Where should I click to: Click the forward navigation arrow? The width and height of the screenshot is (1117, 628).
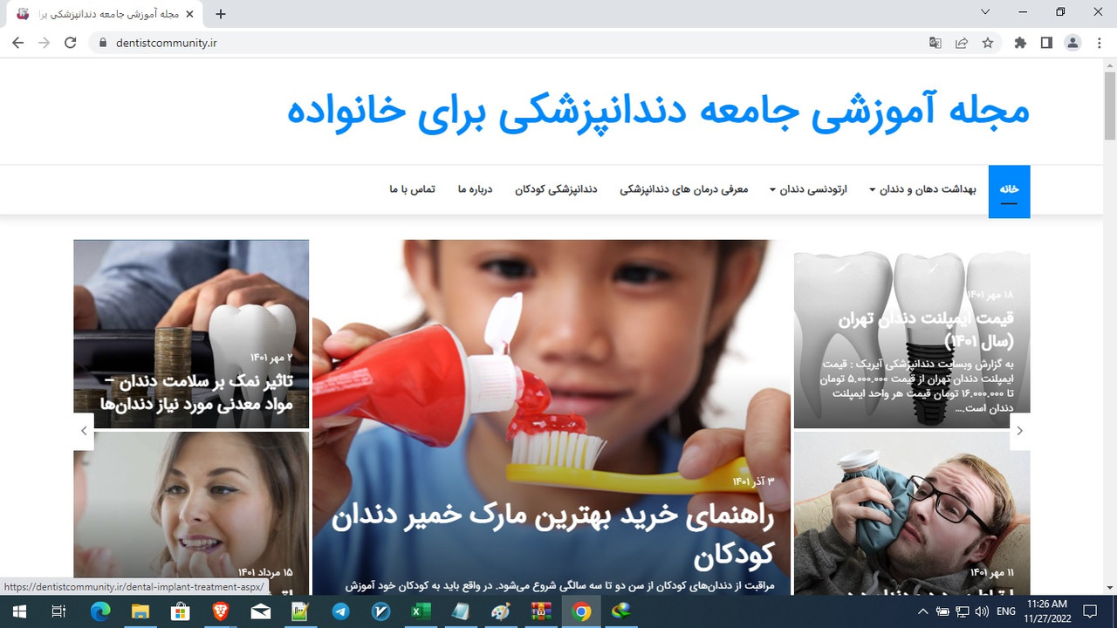coord(45,43)
